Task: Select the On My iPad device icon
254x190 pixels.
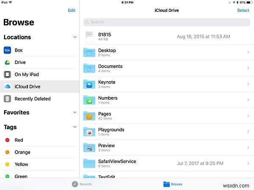Action: (7, 74)
